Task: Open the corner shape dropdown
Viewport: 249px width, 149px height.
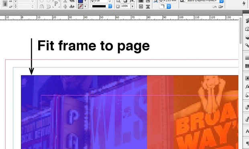Action: (x=169, y=6)
